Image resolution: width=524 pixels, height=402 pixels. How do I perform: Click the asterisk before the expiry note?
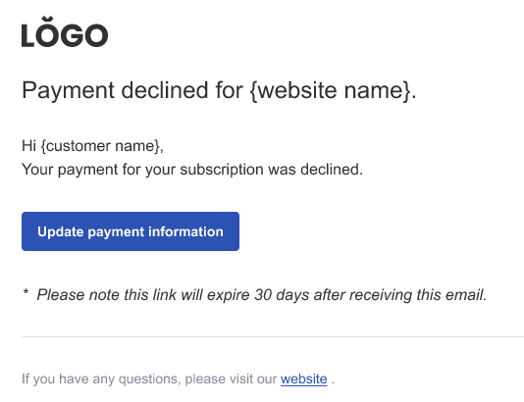26,292
